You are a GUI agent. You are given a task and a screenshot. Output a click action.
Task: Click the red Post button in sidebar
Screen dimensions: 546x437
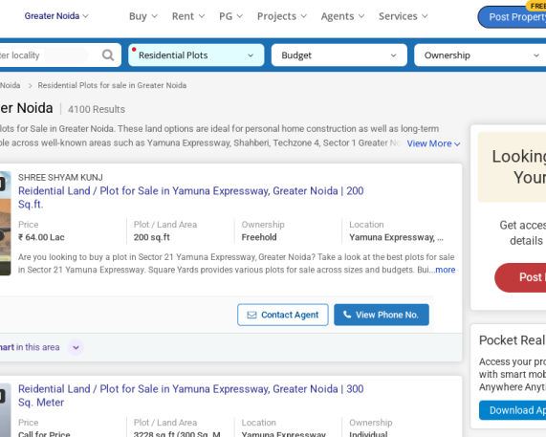point(520,277)
